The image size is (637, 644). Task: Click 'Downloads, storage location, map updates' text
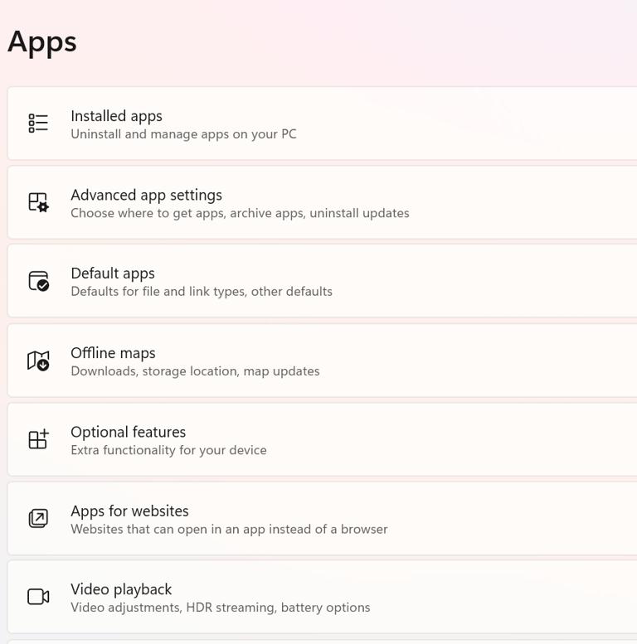[195, 371]
